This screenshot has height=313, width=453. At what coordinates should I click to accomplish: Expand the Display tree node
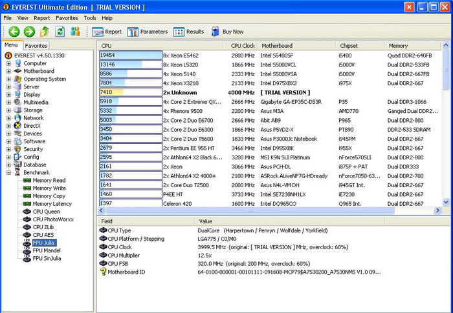(8, 94)
